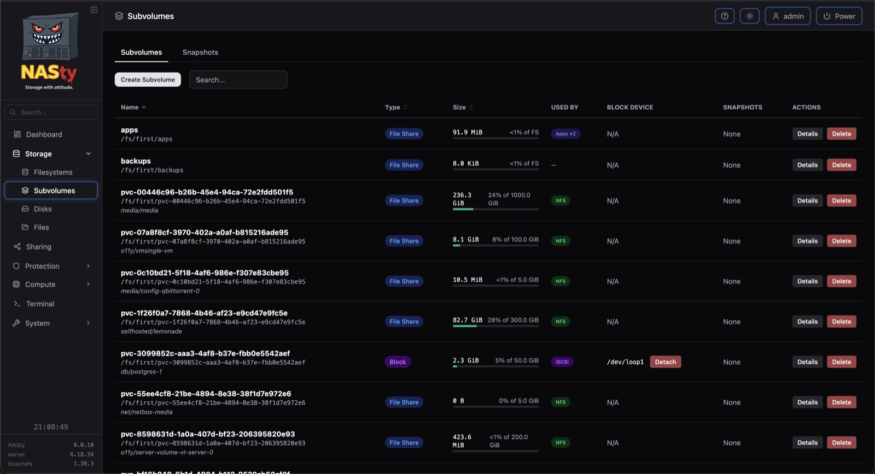Sort the table by Name column
This screenshot has width=875, height=474.
click(x=133, y=108)
